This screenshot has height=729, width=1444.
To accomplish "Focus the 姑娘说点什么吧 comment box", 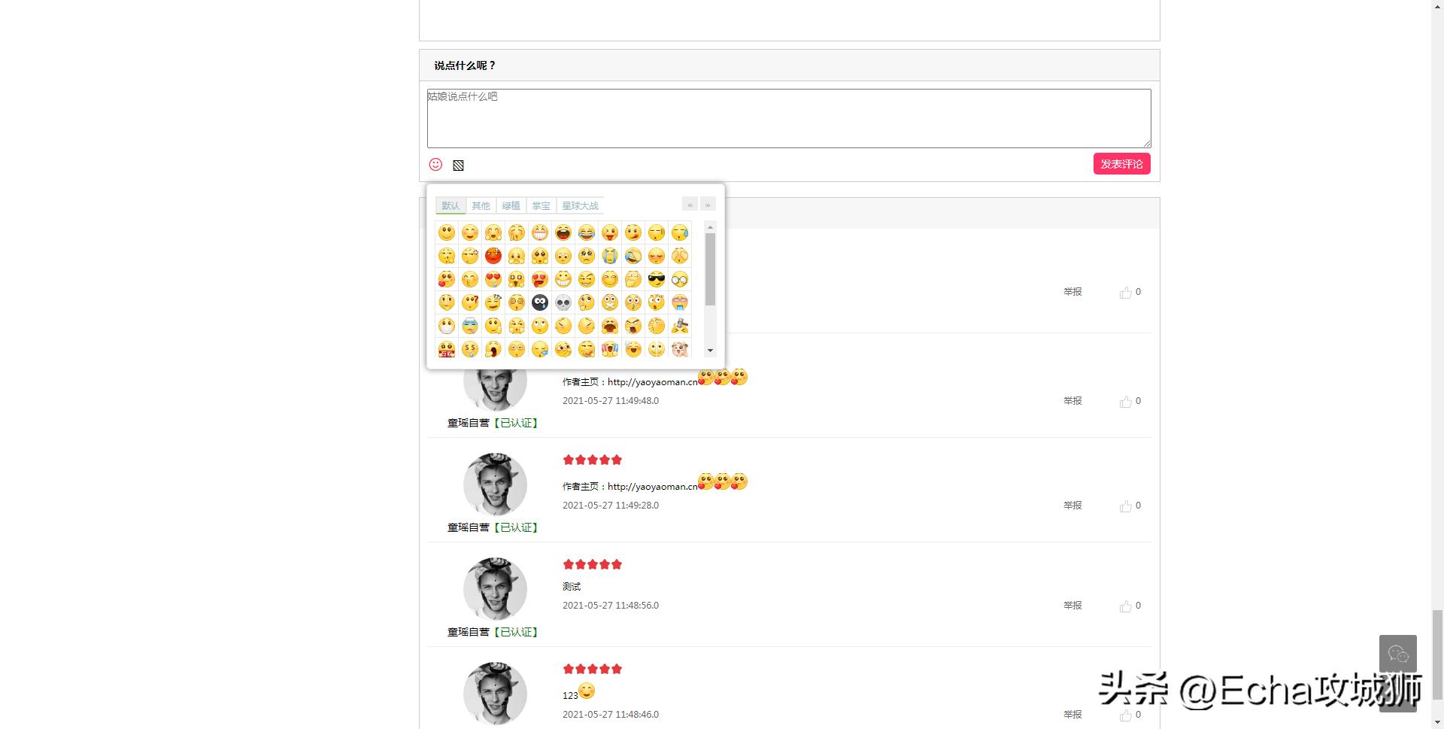I will tap(788, 118).
